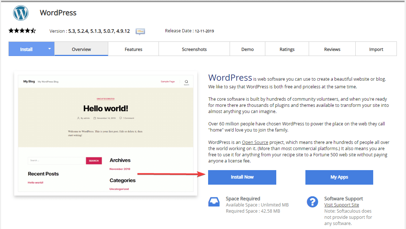
Task: Expand the Install dropdown arrow
Action: 50,49
